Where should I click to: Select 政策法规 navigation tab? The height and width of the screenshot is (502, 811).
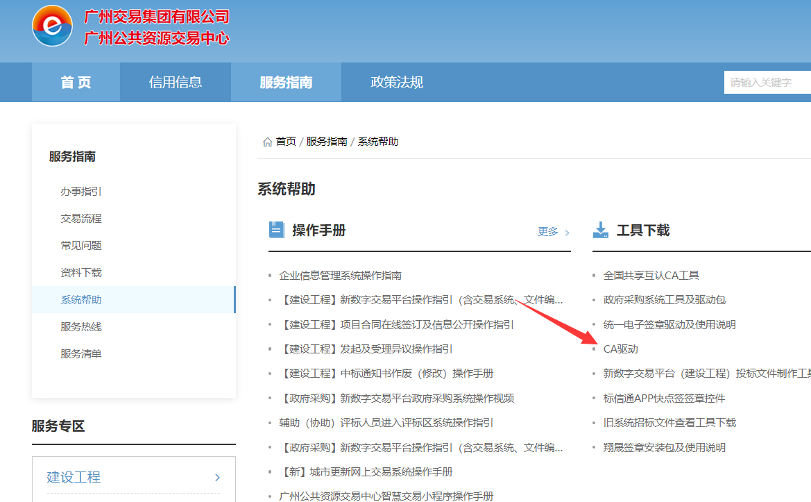(x=397, y=83)
